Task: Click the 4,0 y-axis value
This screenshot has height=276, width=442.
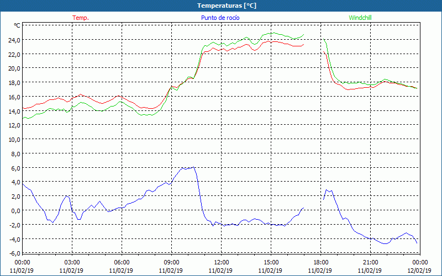Action: point(16,182)
